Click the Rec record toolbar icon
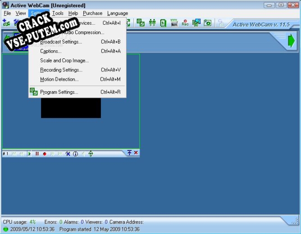 (x=185, y=23)
